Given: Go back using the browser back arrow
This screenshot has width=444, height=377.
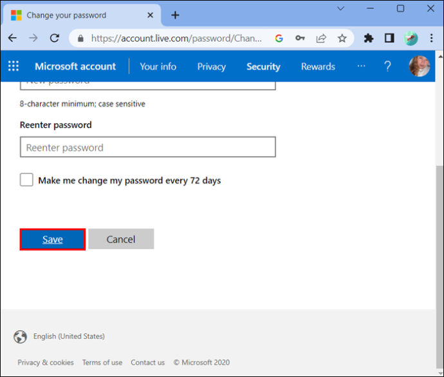Looking at the screenshot, I should coord(12,38).
